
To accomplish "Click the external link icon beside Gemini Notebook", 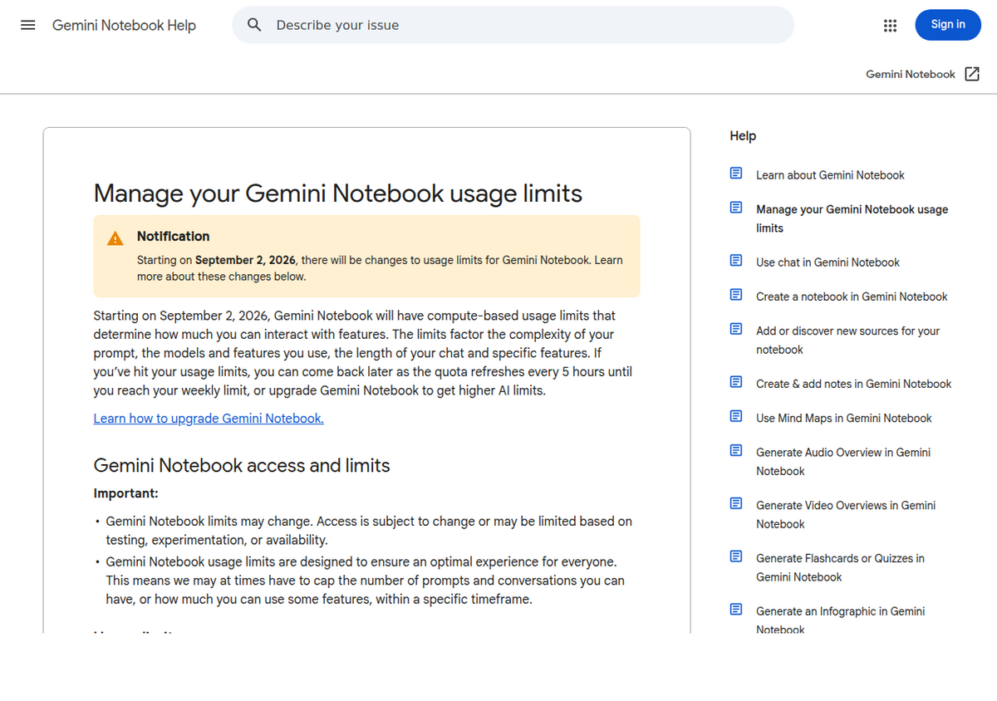I will (972, 74).
